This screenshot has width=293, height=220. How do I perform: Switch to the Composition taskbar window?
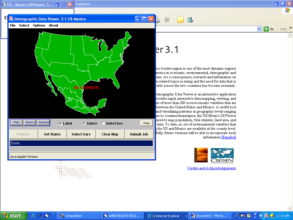pyautogui.click(x=78, y=216)
